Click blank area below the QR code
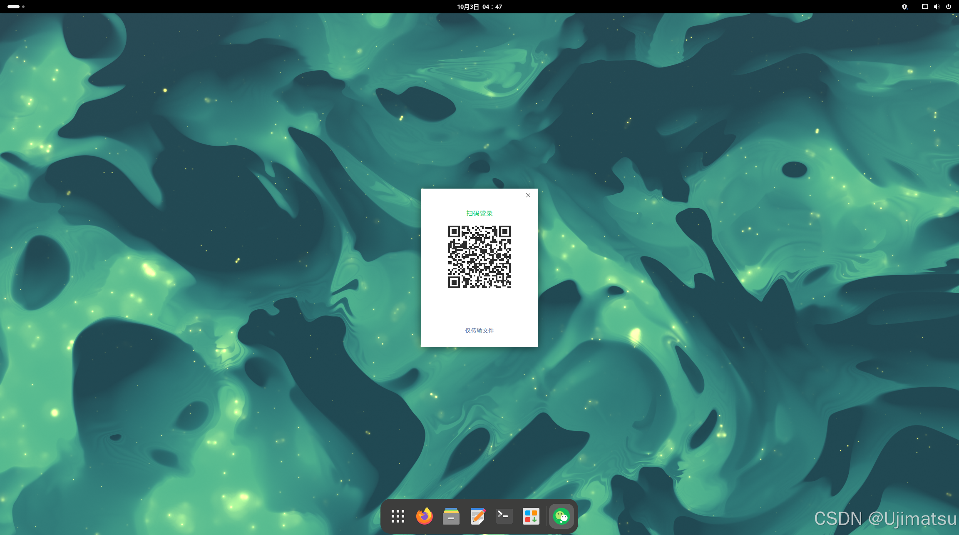The height and width of the screenshot is (535, 959). coord(479,308)
